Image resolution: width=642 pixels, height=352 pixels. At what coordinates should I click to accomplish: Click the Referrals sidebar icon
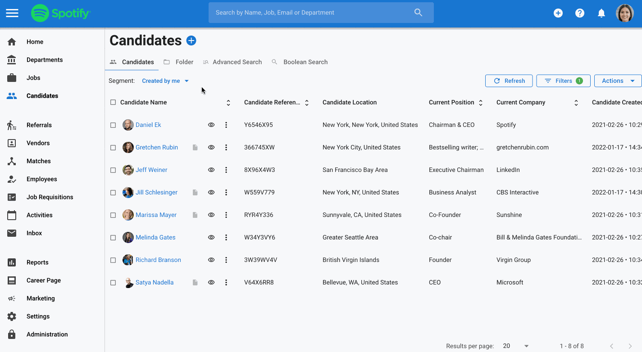(x=12, y=125)
